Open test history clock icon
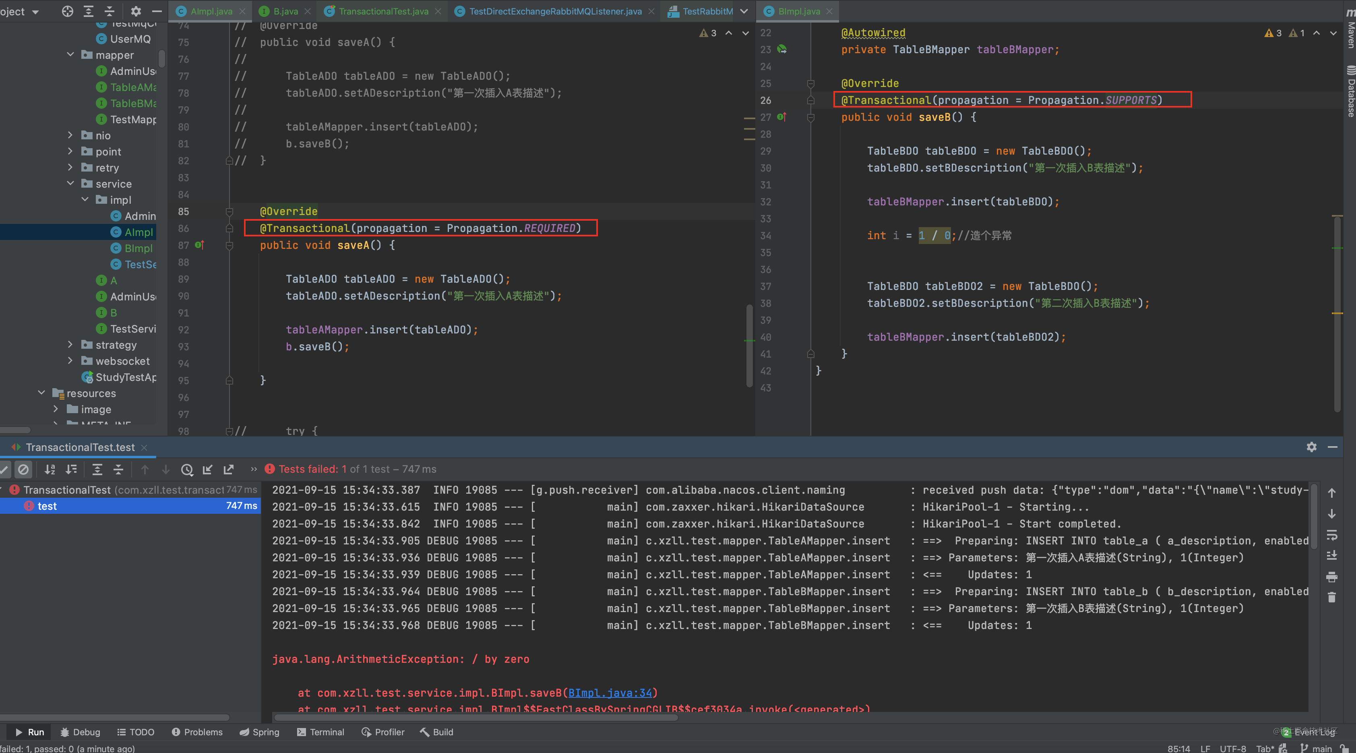The height and width of the screenshot is (753, 1356). pos(187,469)
